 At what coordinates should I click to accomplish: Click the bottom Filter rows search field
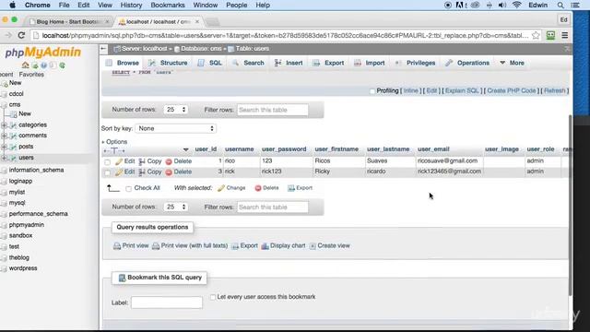click(273, 207)
